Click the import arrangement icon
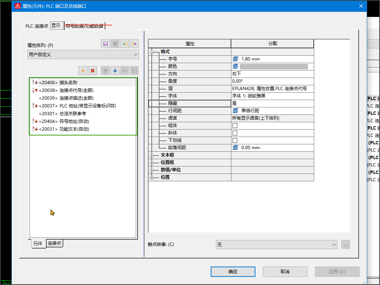The image size is (380, 285). 125,44
